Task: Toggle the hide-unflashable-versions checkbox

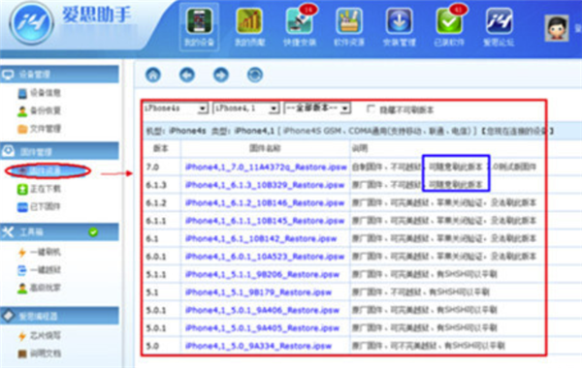Action: coord(371,108)
